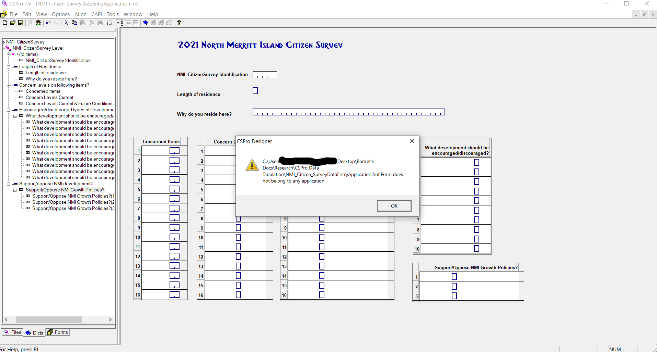Viewport: 657px width, 352px height.
Task: Open the View menu
Action: [42, 14]
